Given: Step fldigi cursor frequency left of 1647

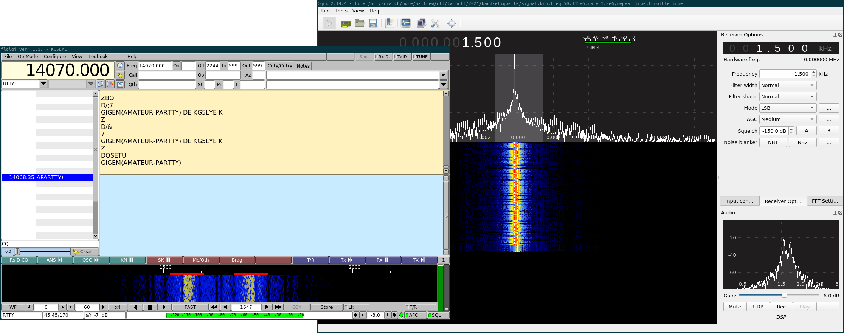Looking at the screenshot, I should pos(225,307).
